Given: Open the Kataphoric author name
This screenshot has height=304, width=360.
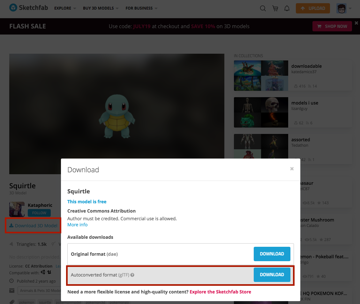Looking at the screenshot, I should click(40, 205).
